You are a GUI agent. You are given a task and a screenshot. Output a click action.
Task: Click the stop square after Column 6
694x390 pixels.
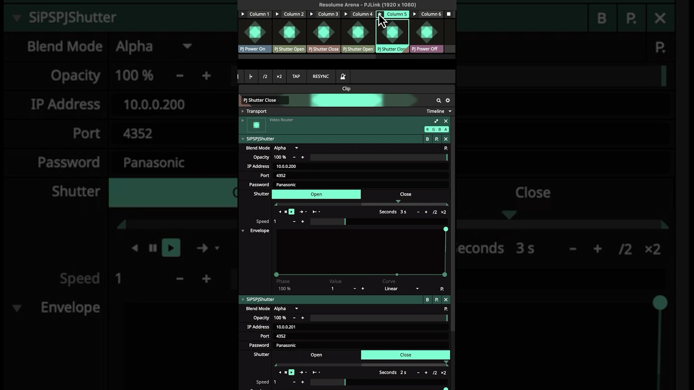coord(448,14)
